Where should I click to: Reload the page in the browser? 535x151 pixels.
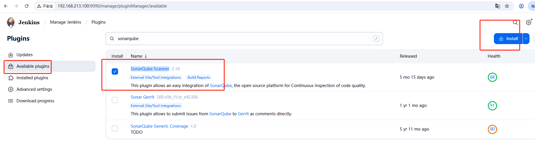(x=27, y=6)
